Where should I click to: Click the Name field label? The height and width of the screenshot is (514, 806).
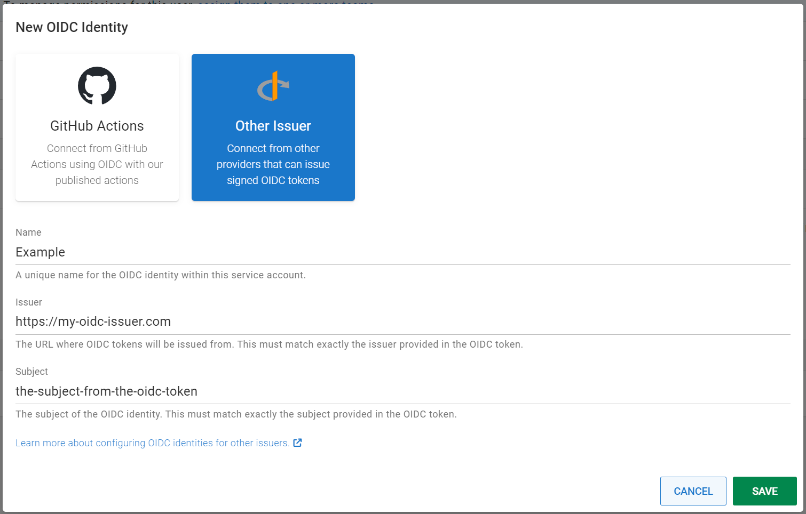28,232
